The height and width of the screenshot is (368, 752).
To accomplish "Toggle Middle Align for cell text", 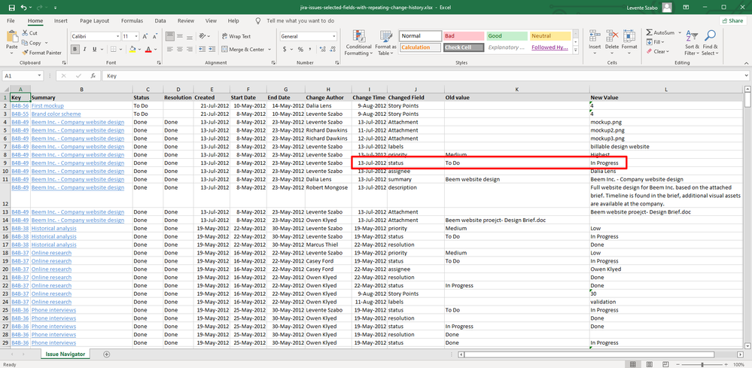I will point(179,36).
